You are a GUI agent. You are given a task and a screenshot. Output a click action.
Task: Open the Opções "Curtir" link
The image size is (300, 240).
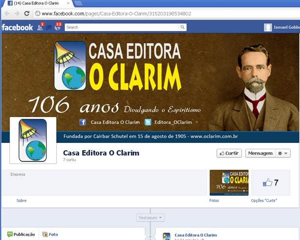(264, 200)
